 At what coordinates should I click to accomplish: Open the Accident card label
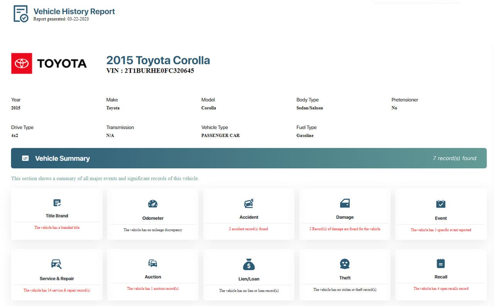click(x=249, y=217)
